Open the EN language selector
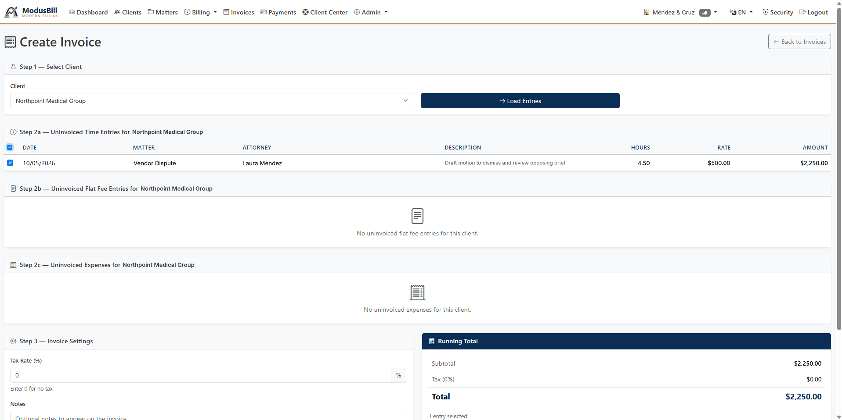842x420 pixels. pos(741,12)
